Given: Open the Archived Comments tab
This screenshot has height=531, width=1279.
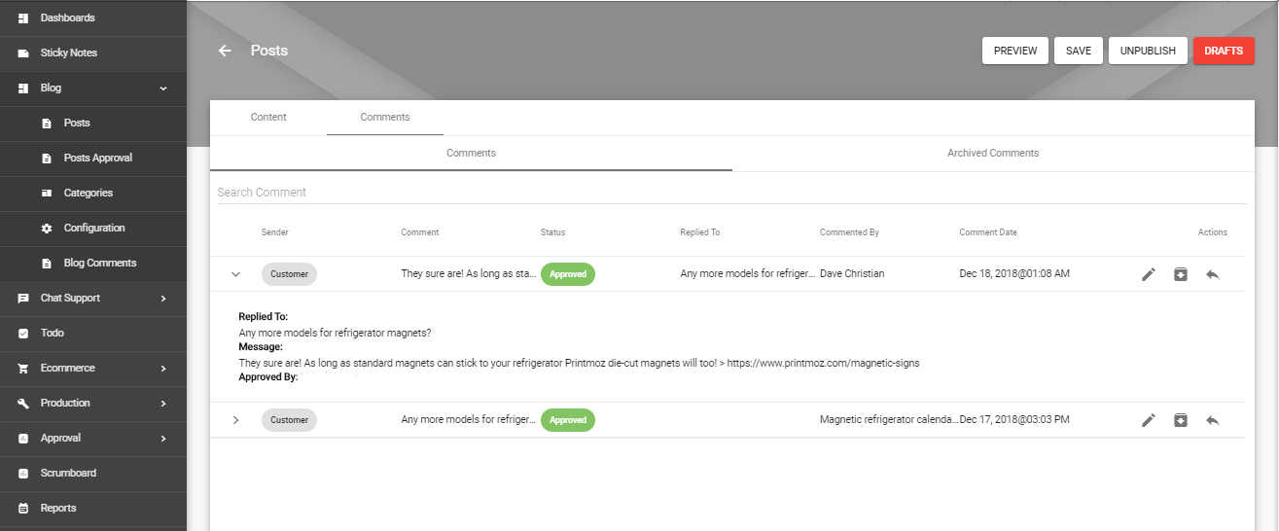Looking at the screenshot, I should (x=992, y=153).
